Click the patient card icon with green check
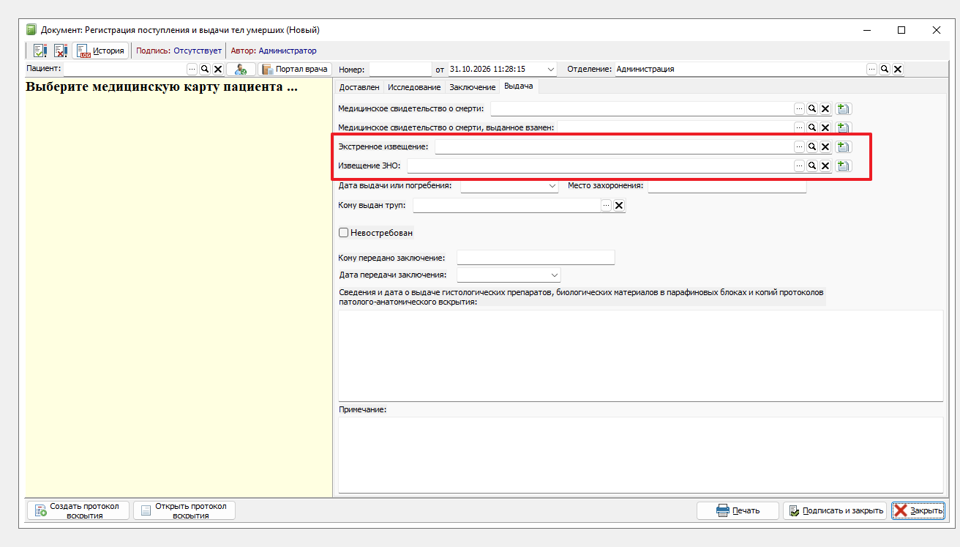 click(x=241, y=69)
